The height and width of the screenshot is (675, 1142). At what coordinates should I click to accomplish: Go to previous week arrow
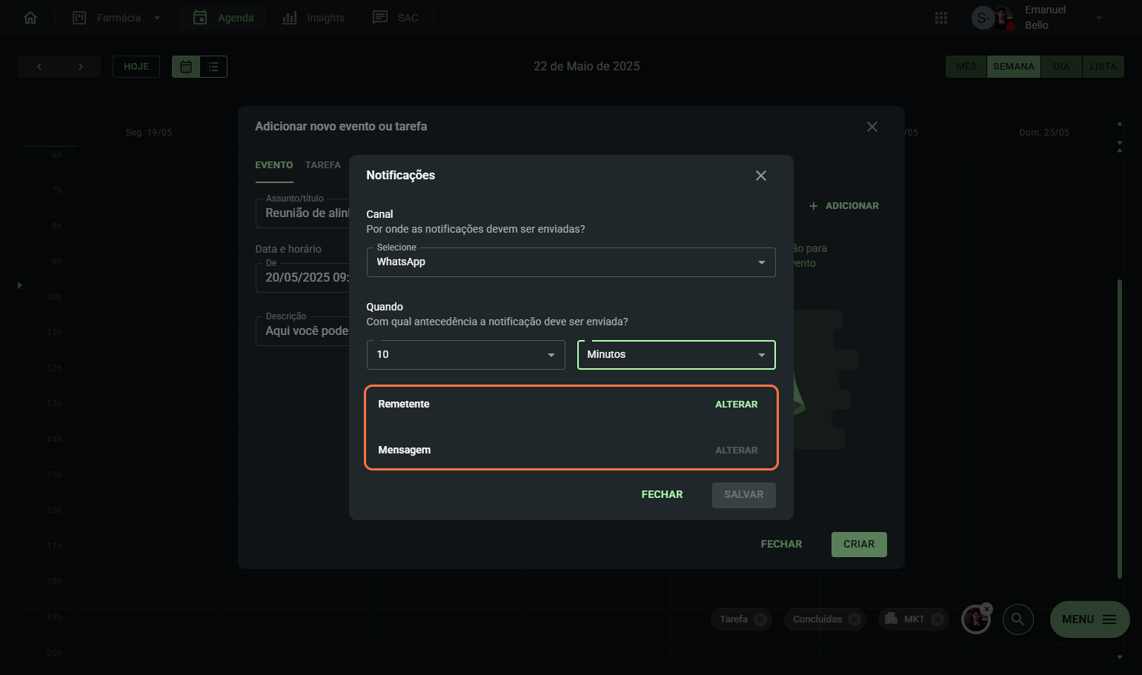(x=39, y=67)
